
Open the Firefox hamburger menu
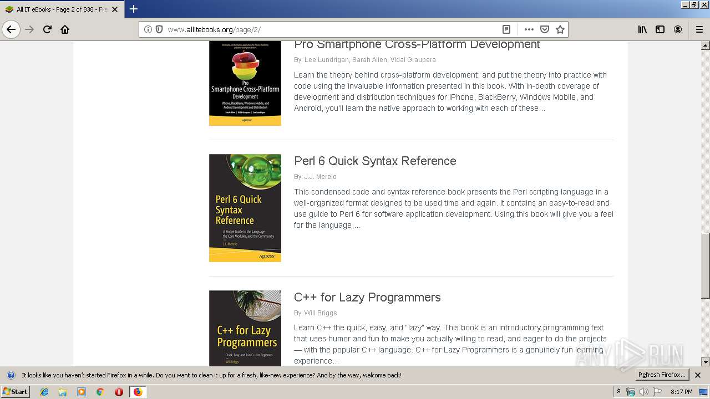click(699, 29)
